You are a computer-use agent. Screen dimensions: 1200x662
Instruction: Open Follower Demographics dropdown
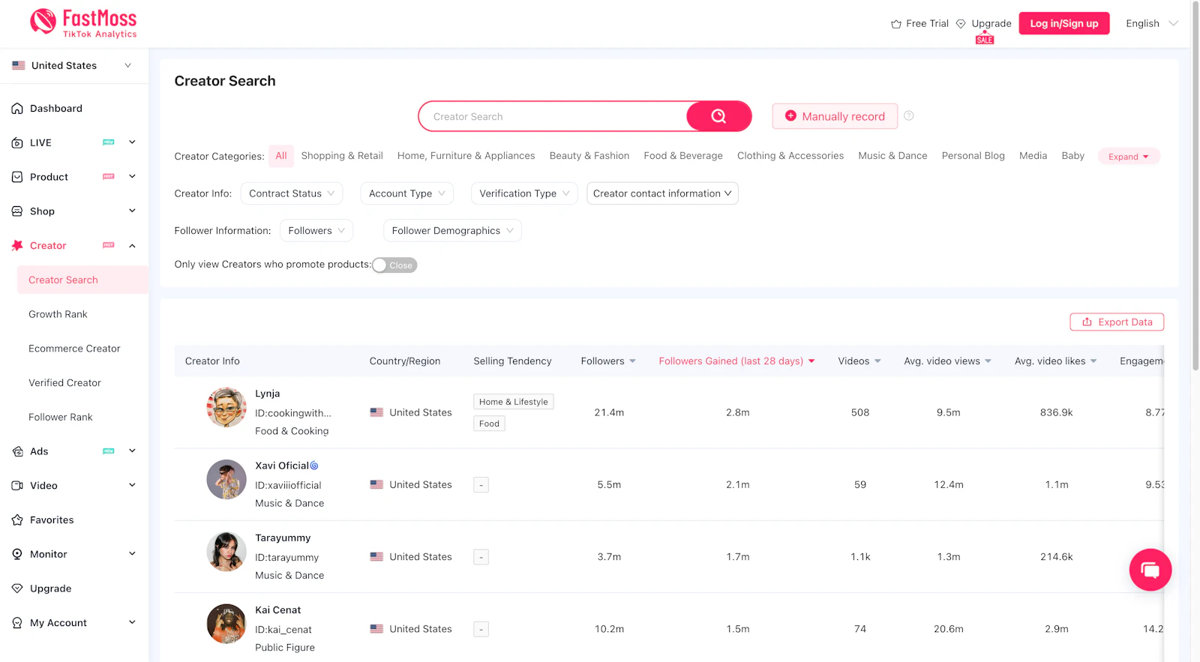(x=452, y=231)
